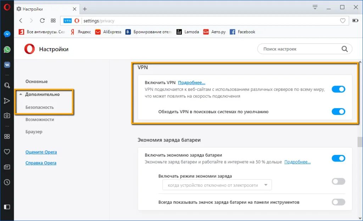Open the когда устройство отключено dropdown
The width and height of the screenshot is (363, 221).
point(217,185)
